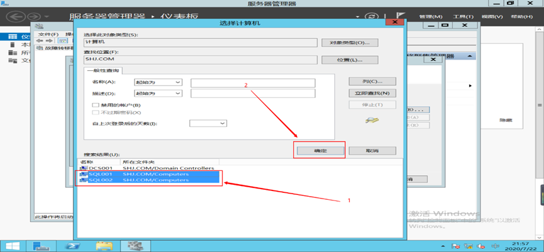
Task: Select the DCS001 computer row
Action: 148,168
